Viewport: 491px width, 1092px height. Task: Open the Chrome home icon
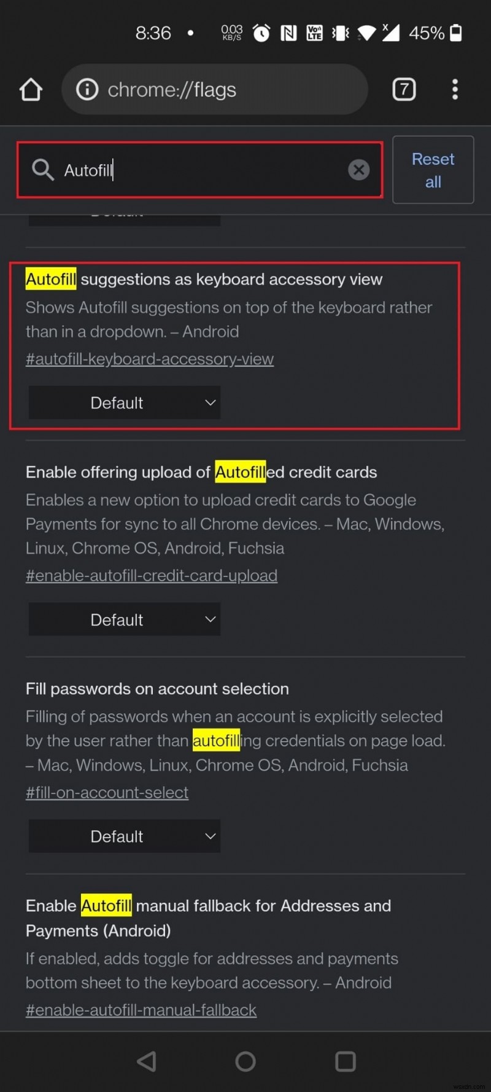pos(31,89)
